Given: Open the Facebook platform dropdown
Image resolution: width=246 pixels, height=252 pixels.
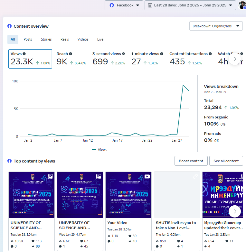Looking at the screenshot, I should pyautogui.click(x=124, y=5).
